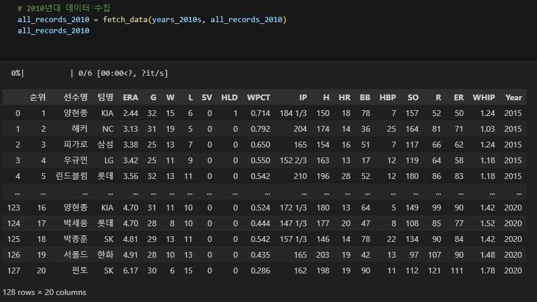Click the IP value 184 1/3
The height and width of the screenshot is (302, 537).
pyautogui.click(x=293, y=113)
